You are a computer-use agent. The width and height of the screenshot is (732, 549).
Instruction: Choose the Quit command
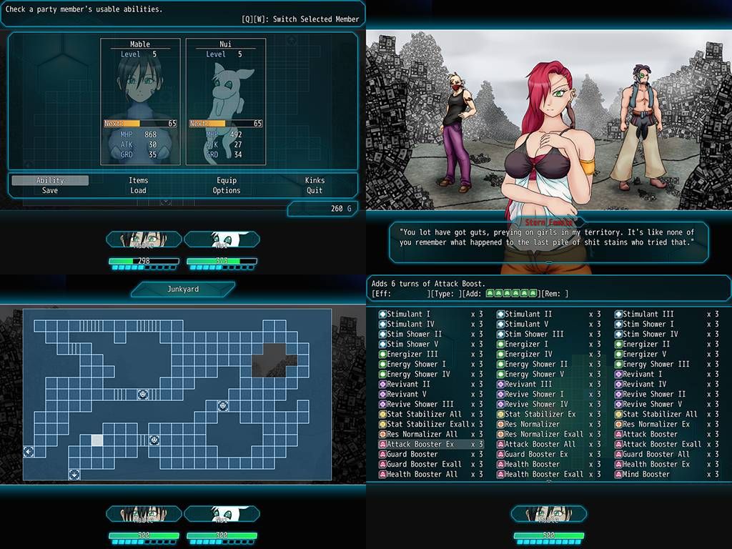315,190
